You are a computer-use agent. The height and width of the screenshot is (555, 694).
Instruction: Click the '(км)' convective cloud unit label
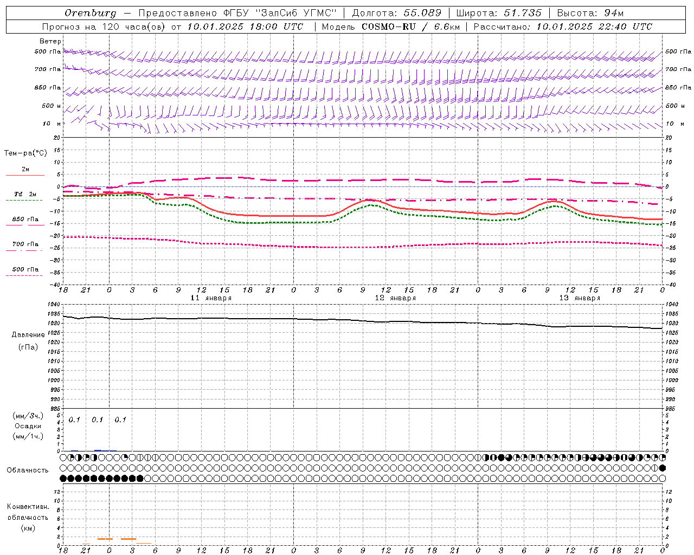tap(28, 527)
